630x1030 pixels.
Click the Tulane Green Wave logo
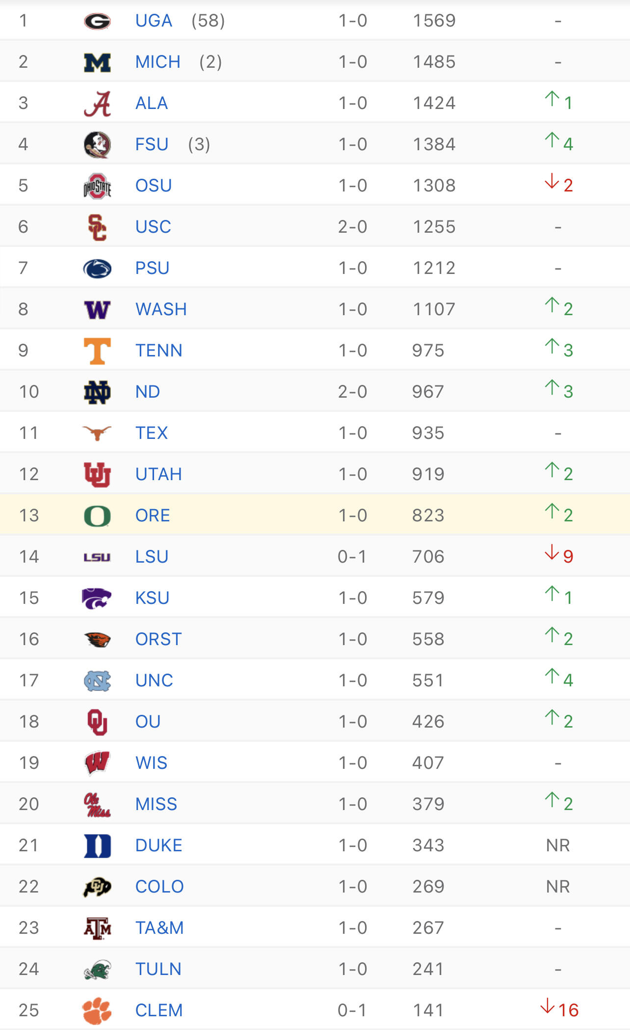pos(97,970)
